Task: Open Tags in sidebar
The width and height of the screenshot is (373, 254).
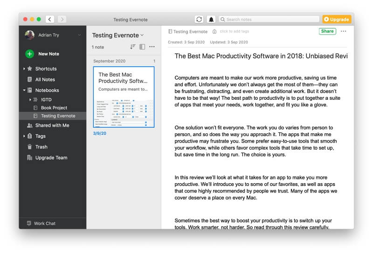Action: click(41, 136)
